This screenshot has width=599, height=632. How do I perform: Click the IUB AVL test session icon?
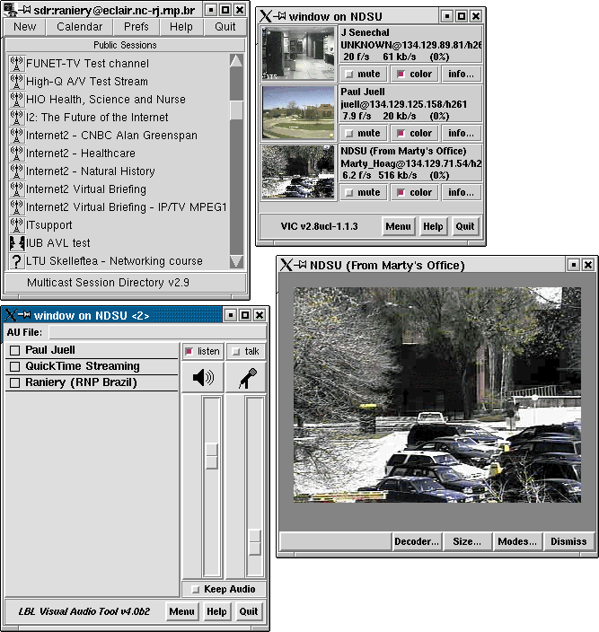click(16, 243)
